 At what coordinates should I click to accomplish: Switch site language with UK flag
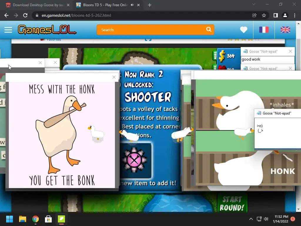point(285,30)
